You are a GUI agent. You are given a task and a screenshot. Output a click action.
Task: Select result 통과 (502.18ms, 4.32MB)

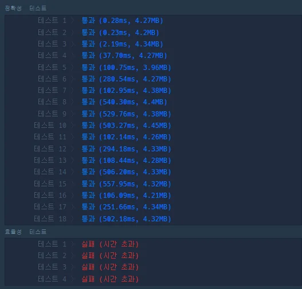pyautogui.click(x=126, y=219)
